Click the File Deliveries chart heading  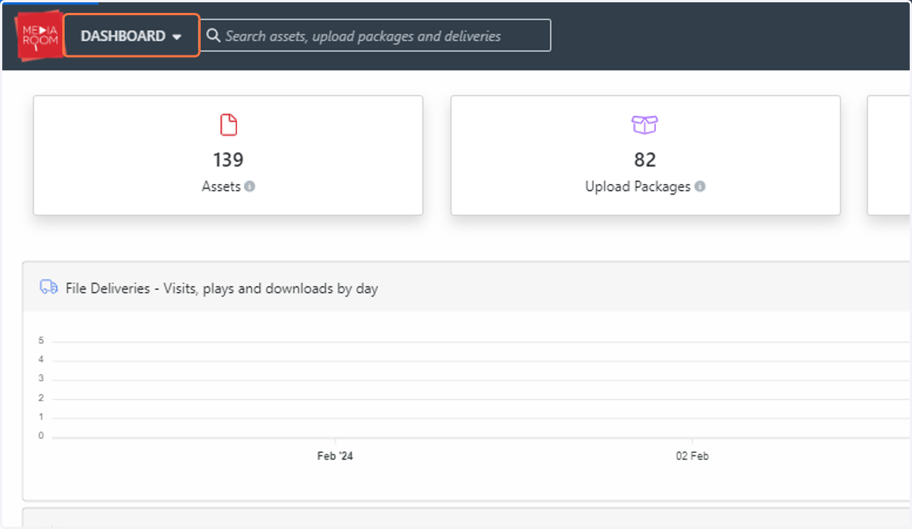tap(222, 289)
